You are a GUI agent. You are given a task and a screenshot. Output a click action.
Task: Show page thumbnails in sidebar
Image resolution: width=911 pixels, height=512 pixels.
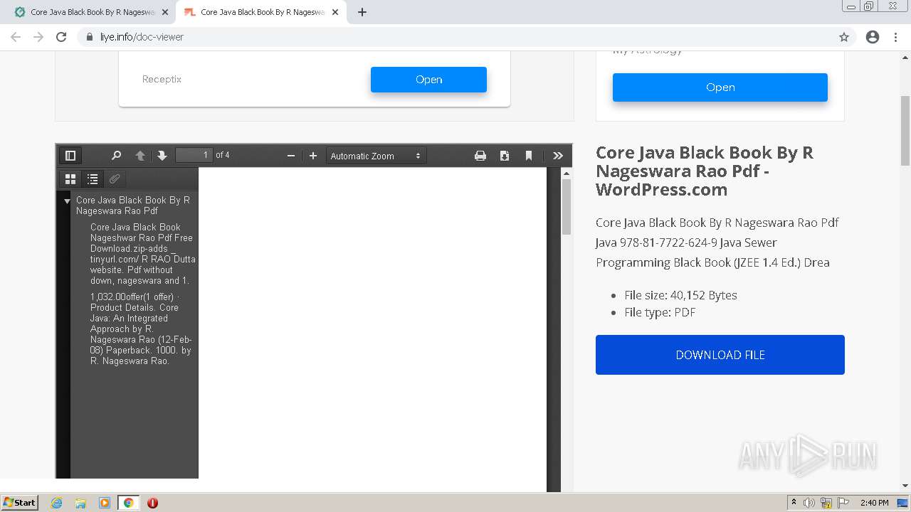click(x=70, y=179)
